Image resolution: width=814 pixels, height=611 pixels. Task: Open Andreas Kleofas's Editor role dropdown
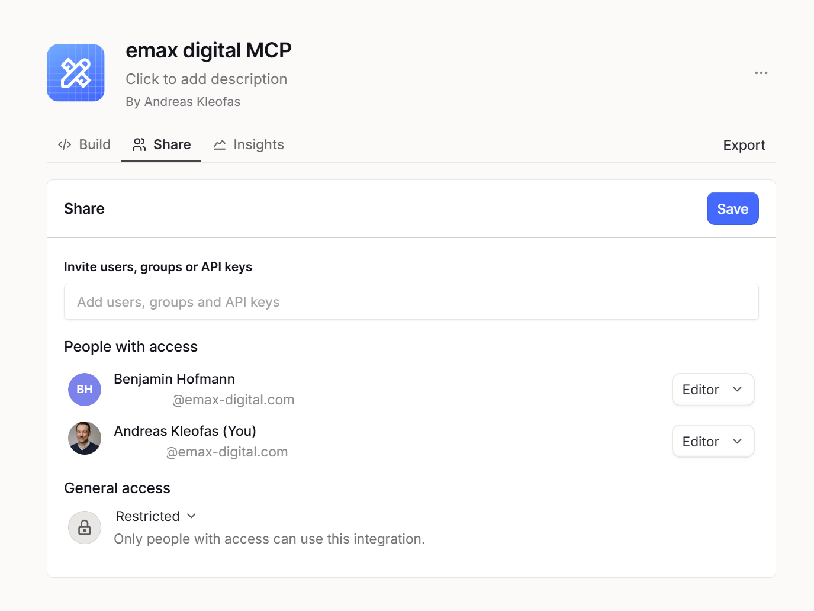click(x=713, y=441)
